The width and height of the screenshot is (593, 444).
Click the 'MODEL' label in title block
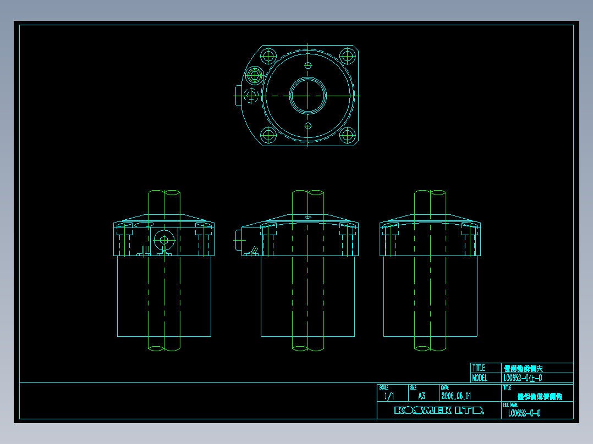[x=480, y=378]
